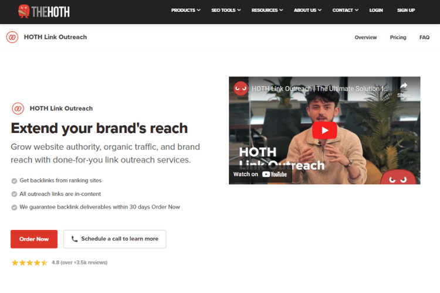Expand the Products dropdown menu

click(x=186, y=10)
